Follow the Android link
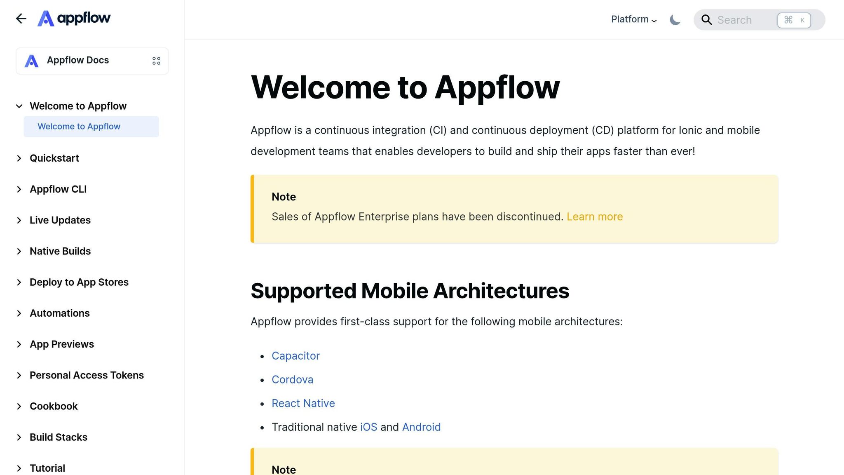This screenshot has height=475, width=844. pos(421,427)
